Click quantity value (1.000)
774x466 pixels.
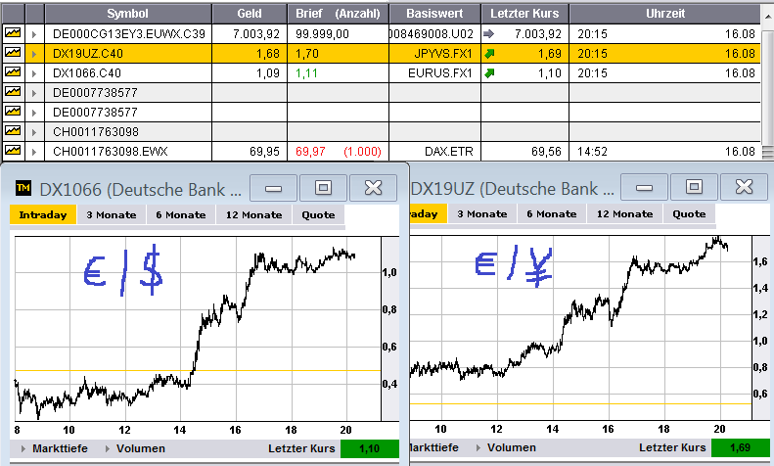[x=362, y=152]
